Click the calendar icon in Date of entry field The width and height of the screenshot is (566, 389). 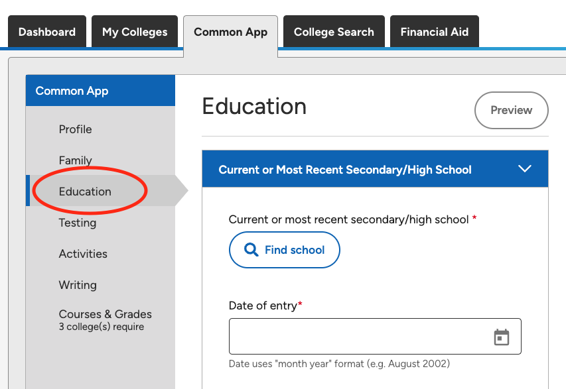point(502,336)
